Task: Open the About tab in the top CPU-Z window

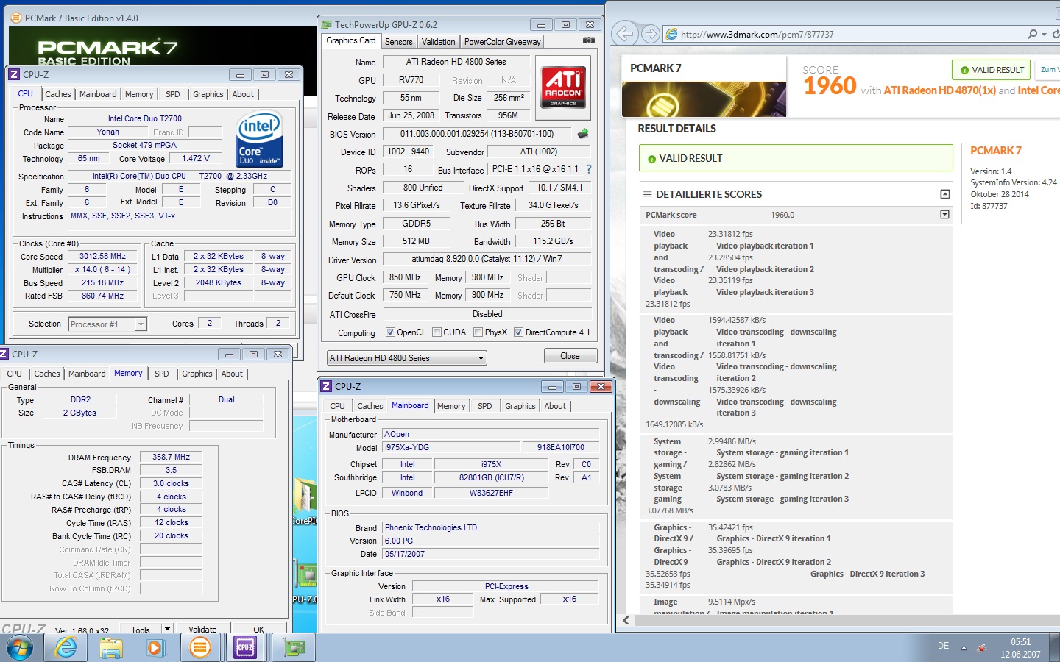Action: tap(243, 94)
